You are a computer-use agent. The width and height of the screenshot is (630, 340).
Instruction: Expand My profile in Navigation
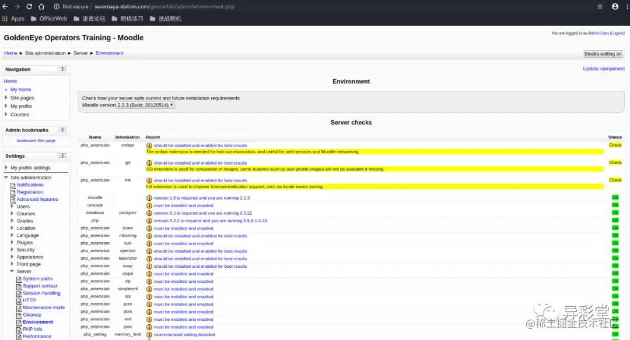(x=6, y=106)
